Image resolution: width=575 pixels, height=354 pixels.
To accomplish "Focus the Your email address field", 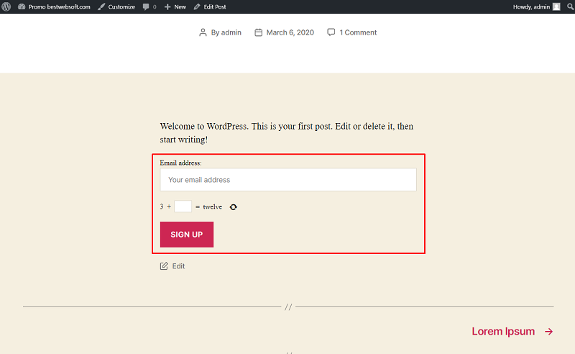I will pyautogui.click(x=288, y=180).
